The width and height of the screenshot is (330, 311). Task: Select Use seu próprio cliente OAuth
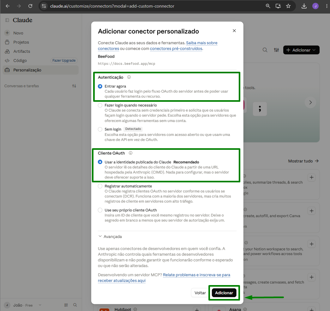tap(100, 210)
